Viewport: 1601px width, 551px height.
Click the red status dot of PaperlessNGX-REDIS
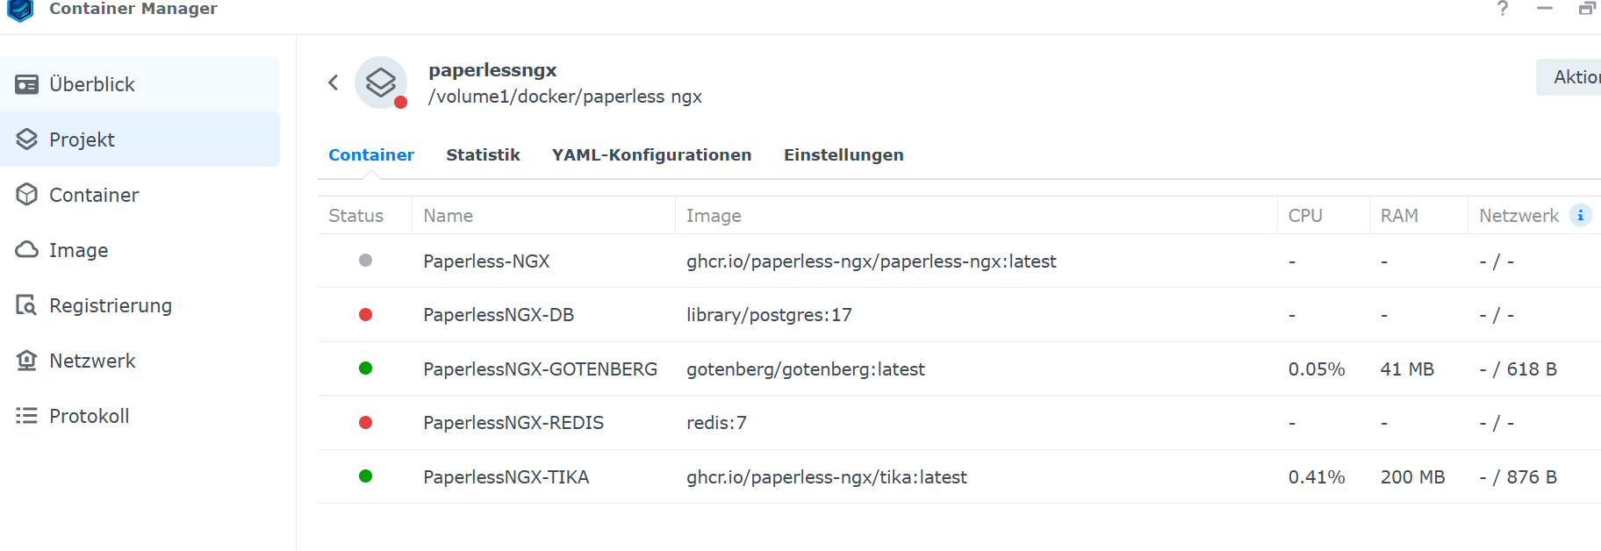click(x=366, y=423)
